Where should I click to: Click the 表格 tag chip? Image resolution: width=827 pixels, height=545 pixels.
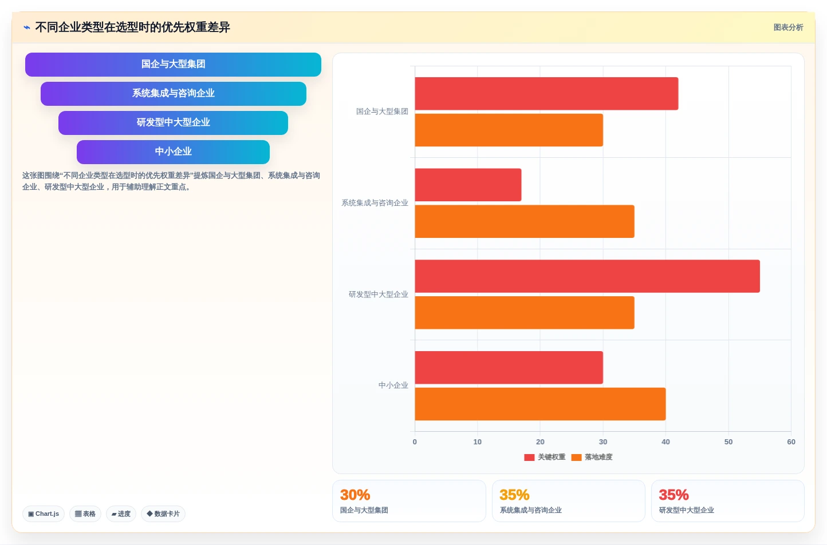click(85, 514)
